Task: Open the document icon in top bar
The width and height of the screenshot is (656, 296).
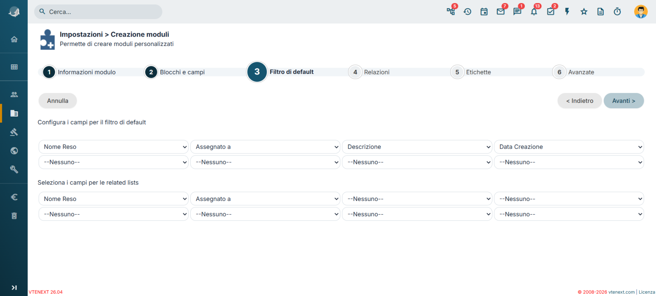Action: 601,12
